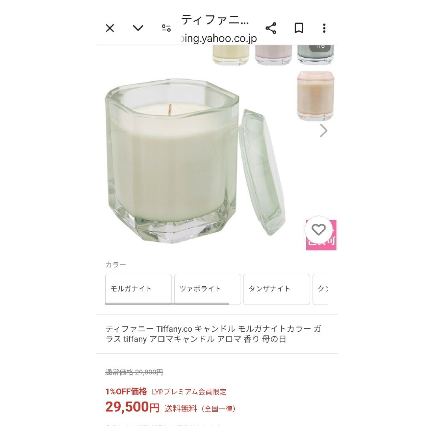The image size is (426, 426).
Task: Choose the タンザナイト color option
Action: [277, 289]
